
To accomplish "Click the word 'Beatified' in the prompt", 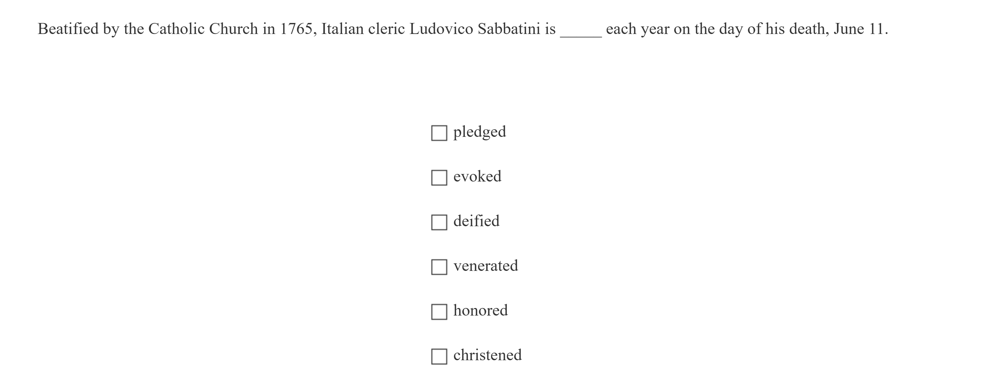I will 68,29.
